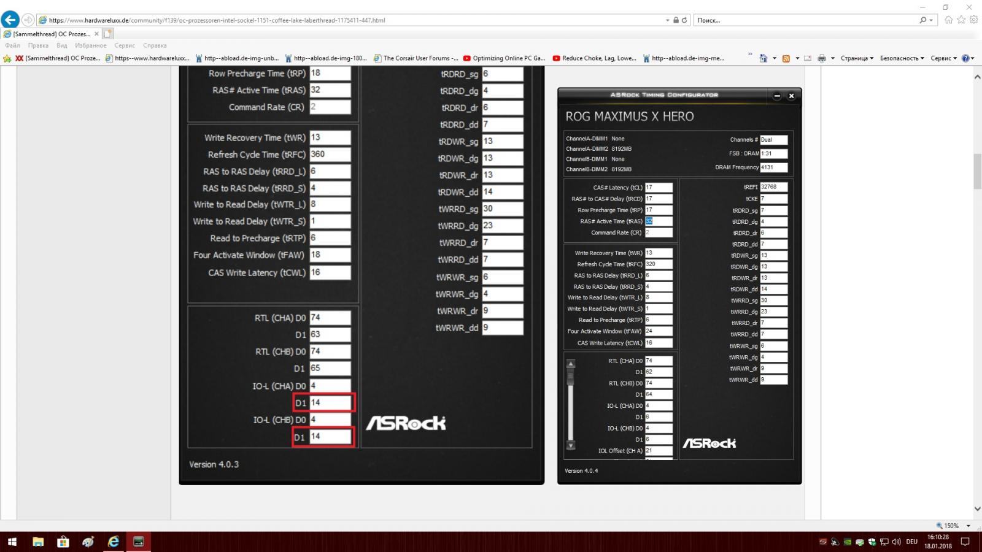
Task: Open the Сервис dropdown in command bar
Action: (x=944, y=58)
